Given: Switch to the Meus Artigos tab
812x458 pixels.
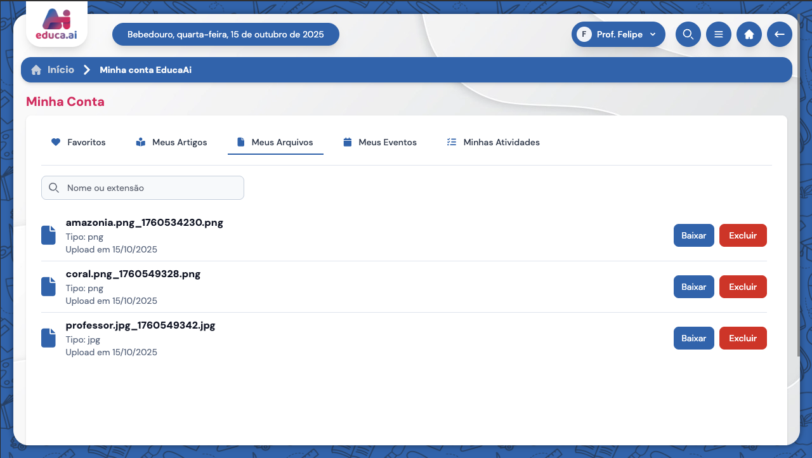Looking at the screenshot, I should click(171, 142).
